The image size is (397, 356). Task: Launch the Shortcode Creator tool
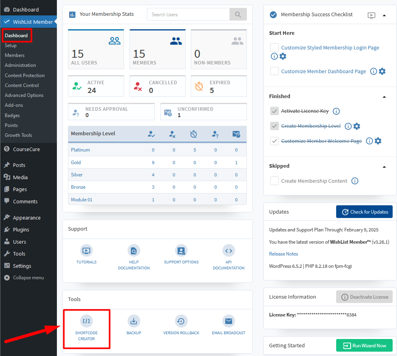(87, 321)
